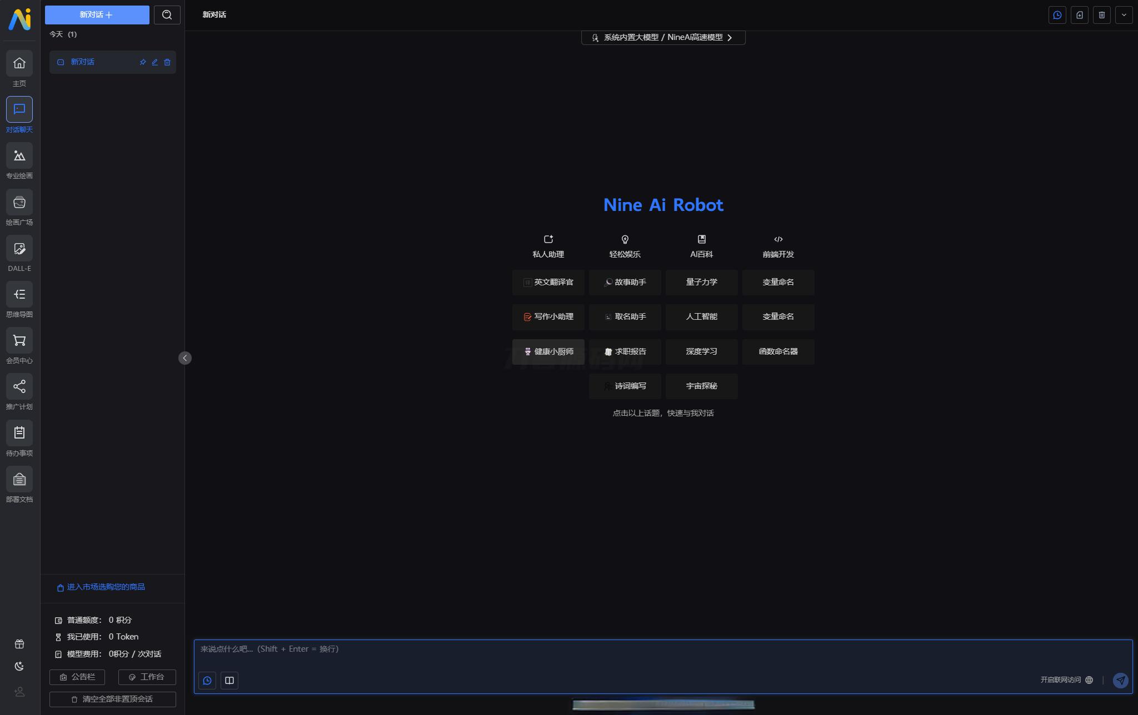1138x715 pixels.
Task: Go to the 主页 home icon
Action: coord(19,63)
